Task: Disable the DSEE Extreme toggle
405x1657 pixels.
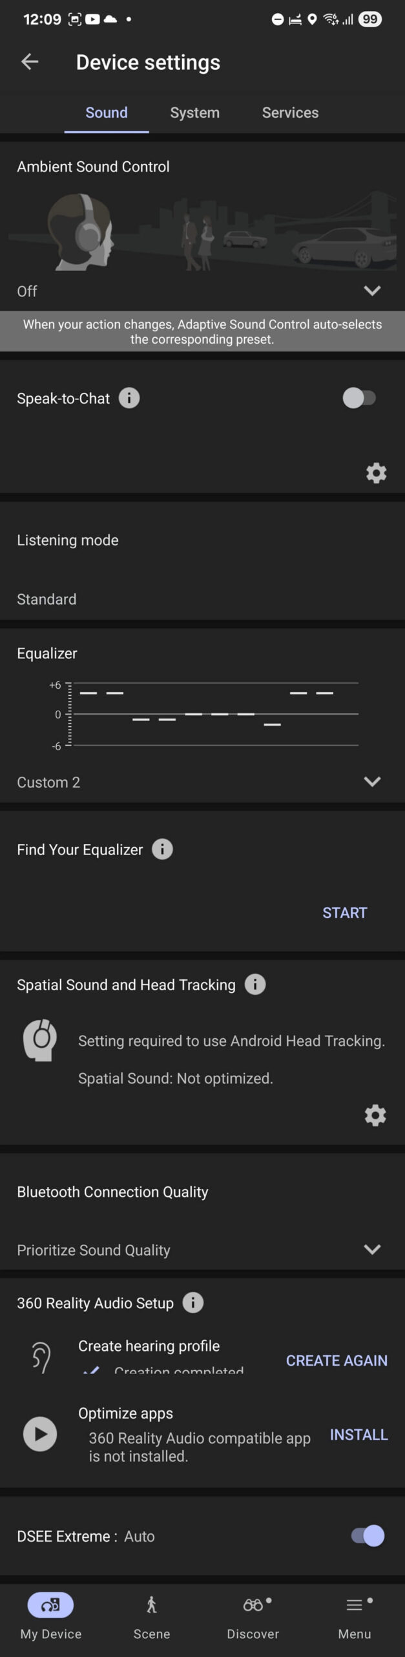Action: coord(366,1536)
